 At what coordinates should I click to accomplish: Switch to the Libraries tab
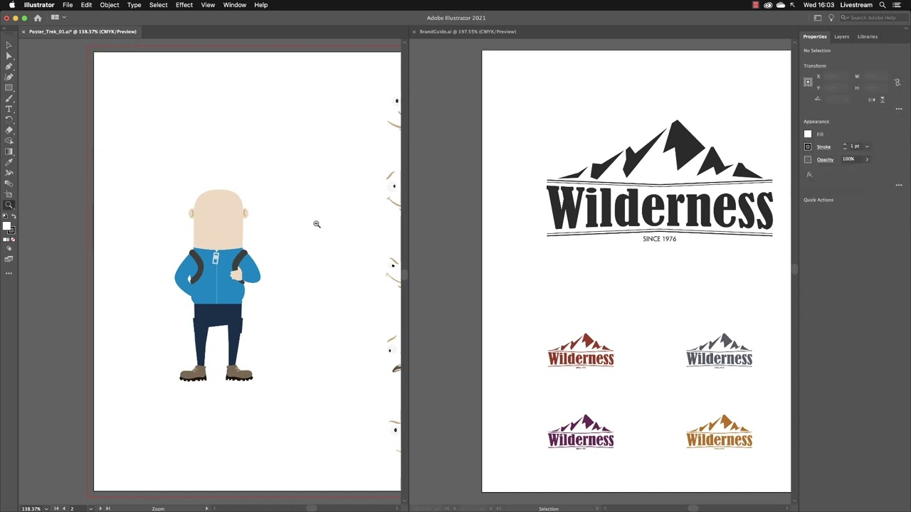coord(867,36)
